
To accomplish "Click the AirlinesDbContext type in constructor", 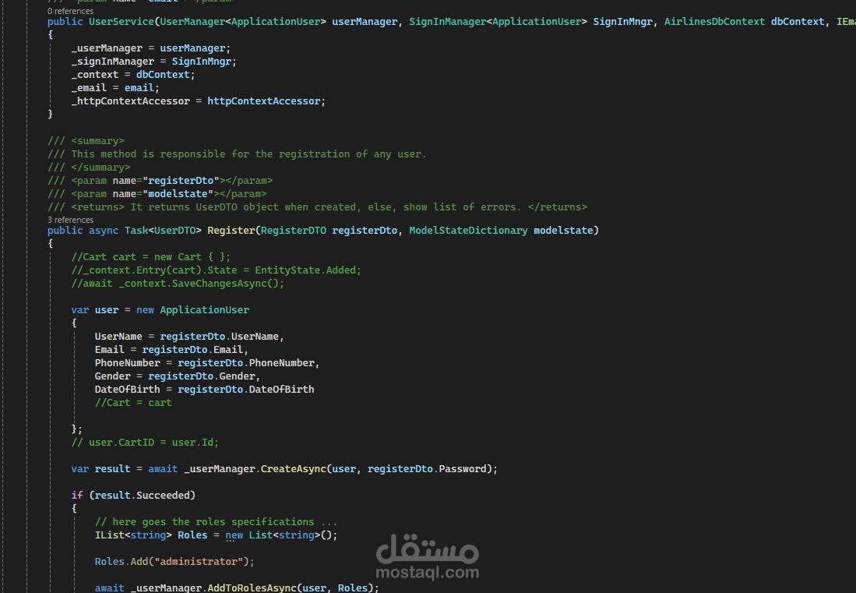I will pyautogui.click(x=714, y=22).
